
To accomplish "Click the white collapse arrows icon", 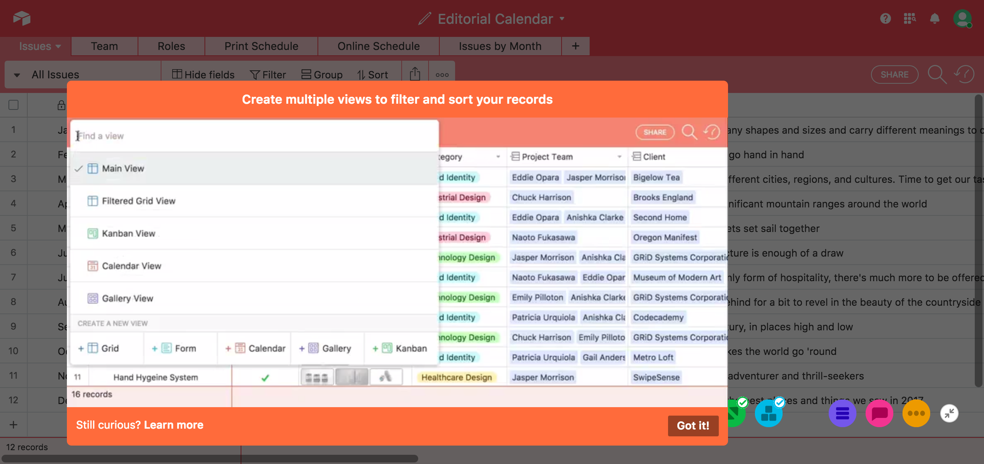I will (949, 413).
